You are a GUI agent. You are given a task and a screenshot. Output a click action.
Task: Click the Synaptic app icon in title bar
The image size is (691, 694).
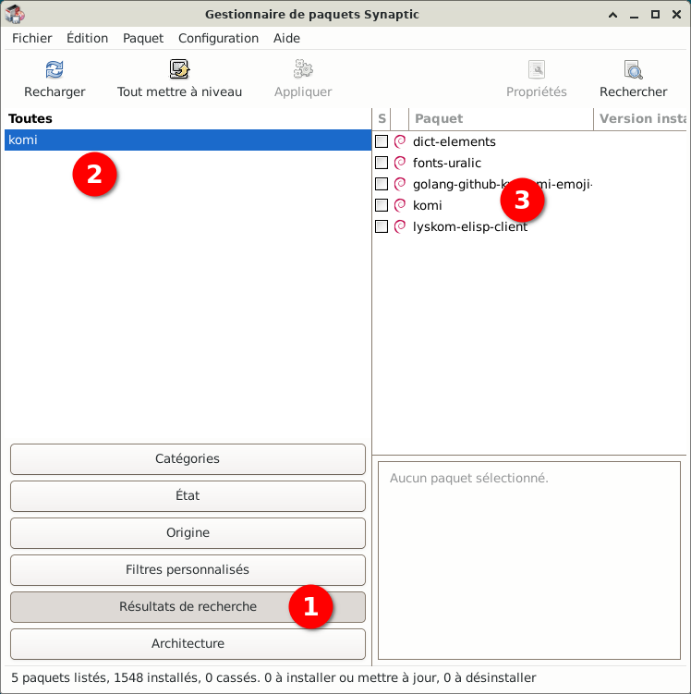(15, 14)
